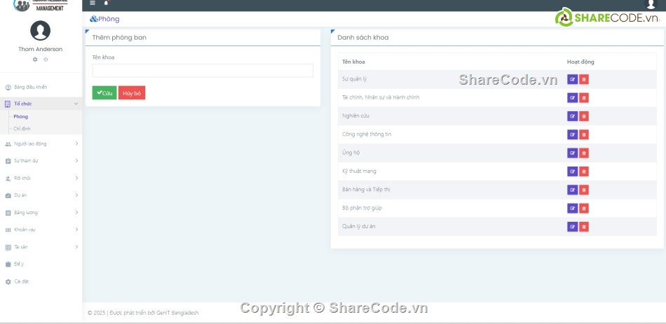Click the Danh sách khoa panel title
The image size is (666, 324).
pyautogui.click(x=362, y=37)
